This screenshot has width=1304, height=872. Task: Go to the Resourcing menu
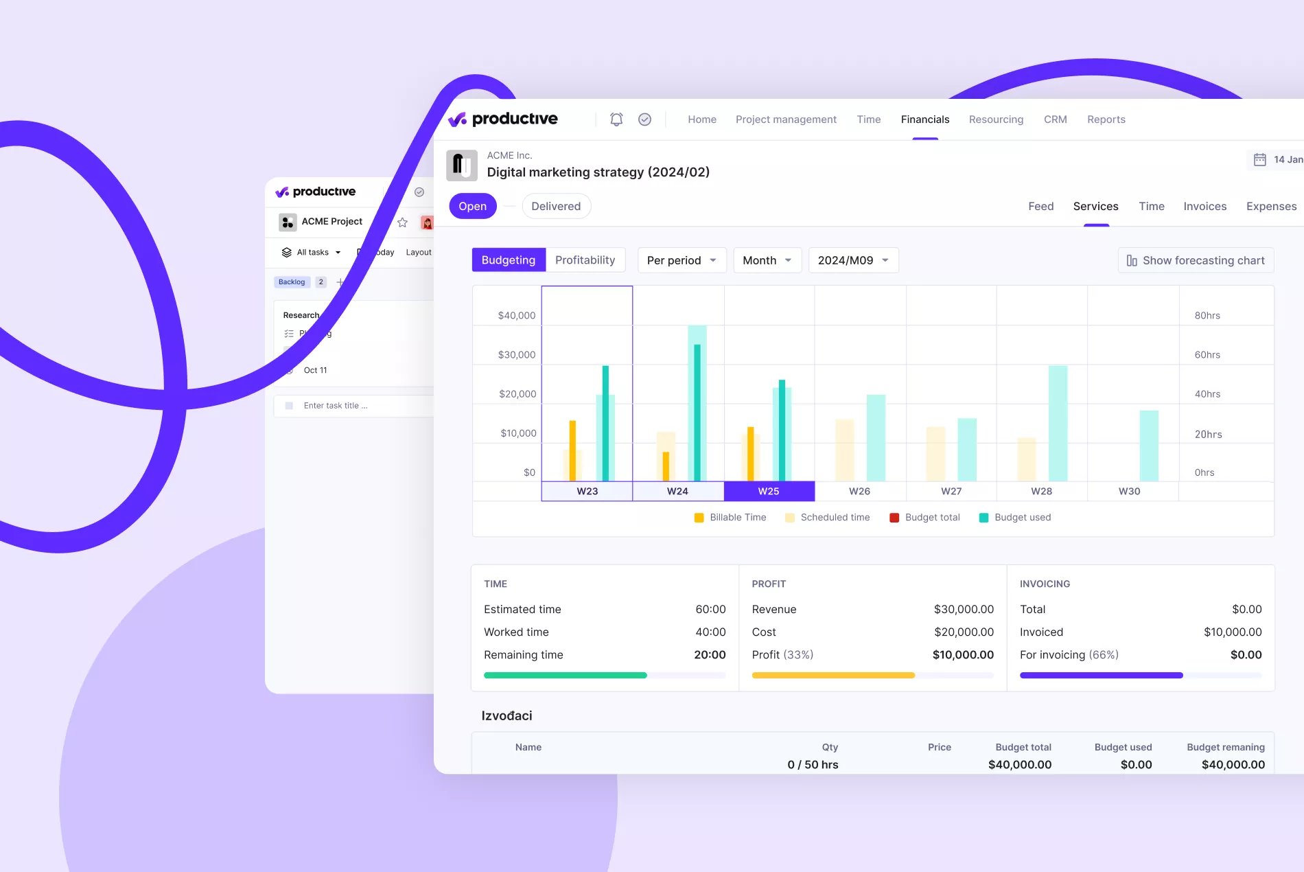996,119
